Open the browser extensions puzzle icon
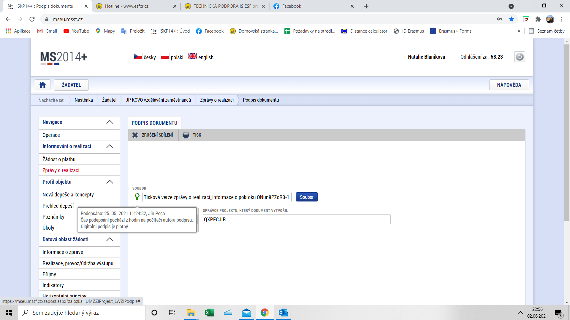The image size is (570, 320). (538, 19)
